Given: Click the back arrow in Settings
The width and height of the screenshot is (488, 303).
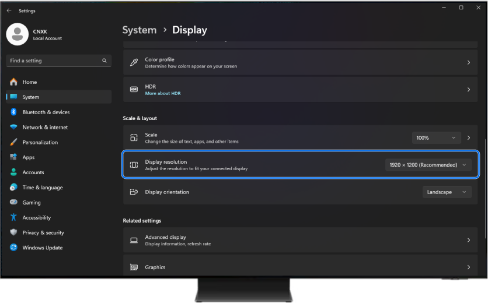Looking at the screenshot, I should (9, 10).
